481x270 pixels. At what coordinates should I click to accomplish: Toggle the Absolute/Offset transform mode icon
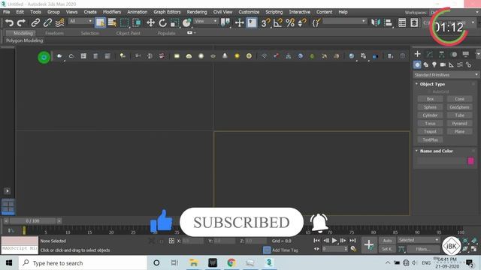click(171, 241)
